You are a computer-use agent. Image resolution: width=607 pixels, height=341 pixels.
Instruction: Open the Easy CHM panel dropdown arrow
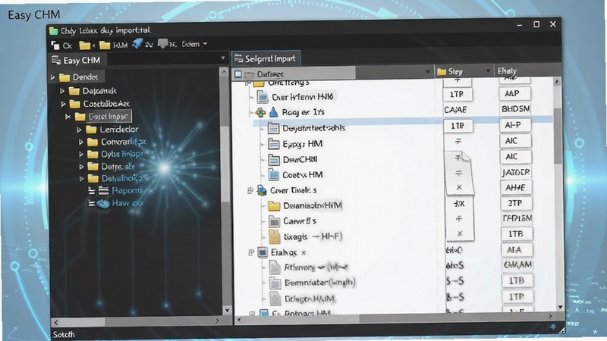click(223, 58)
